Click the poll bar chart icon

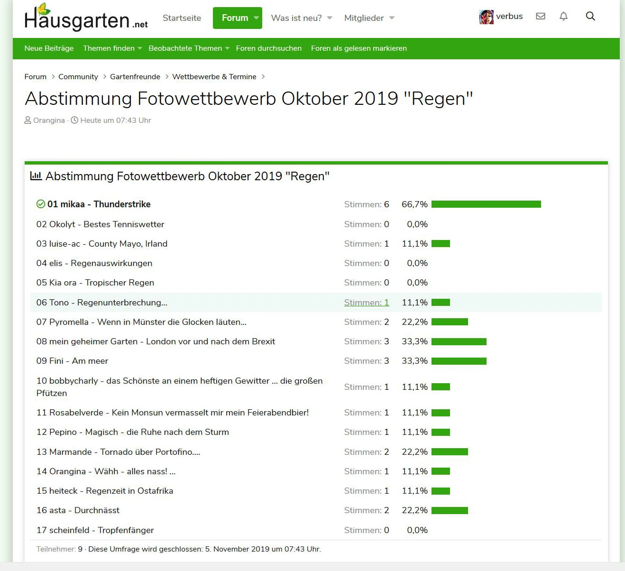[x=36, y=176]
